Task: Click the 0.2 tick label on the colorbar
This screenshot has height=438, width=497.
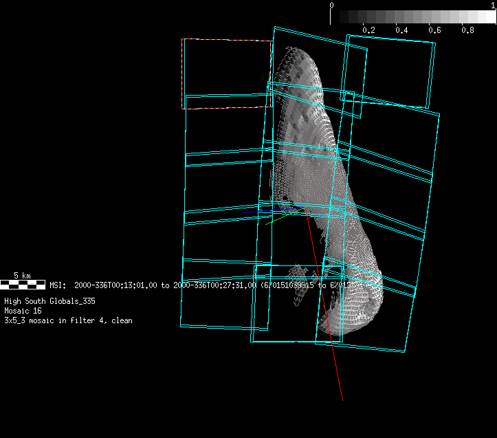Action: pos(368,30)
